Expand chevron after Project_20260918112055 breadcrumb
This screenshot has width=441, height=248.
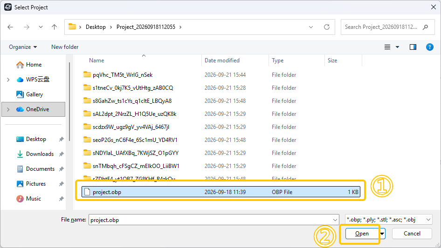pyautogui.click(x=180, y=27)
